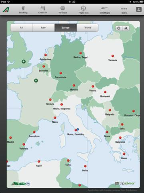Open the Booking section
The width and height of the screenshot is (144, 193).
tap(23, 10)
